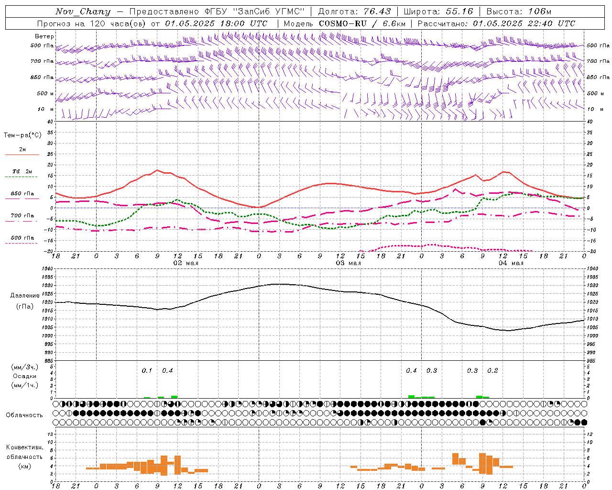Click the '10 м' wind level label at left
This screenshot has width=612, height=490.
(x=46, y=110)
